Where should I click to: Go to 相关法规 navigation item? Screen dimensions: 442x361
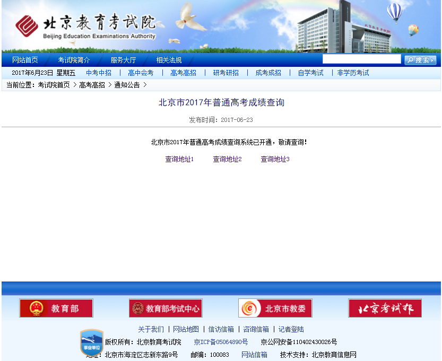169,60
